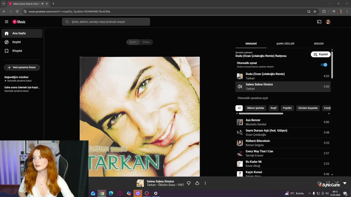This screenshot has height=197, width=351.
Task: Select the Gözden Kaçanlar filter chip
Action: [x=308, y=108]
